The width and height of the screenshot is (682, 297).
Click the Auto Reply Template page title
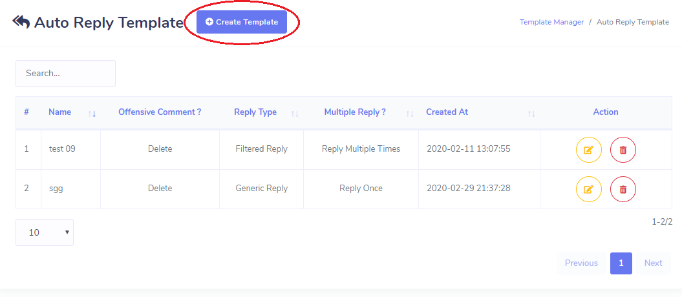pos(109,23)
